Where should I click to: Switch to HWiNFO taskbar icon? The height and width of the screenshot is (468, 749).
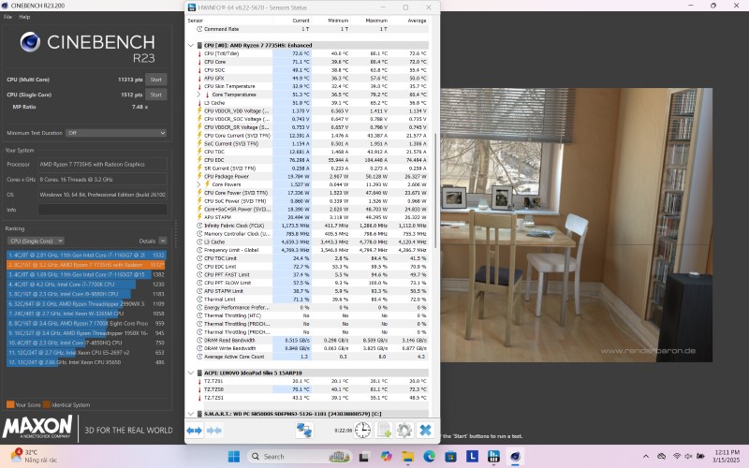coord(493,457)
